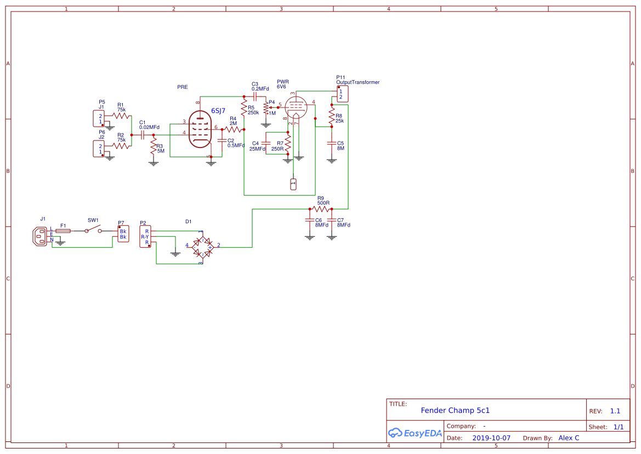Click the P5 J1 input jack symbol

pos(99,118)
